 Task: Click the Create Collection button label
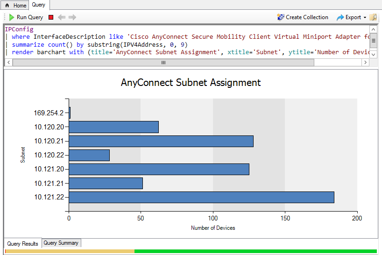coord(307,17)
